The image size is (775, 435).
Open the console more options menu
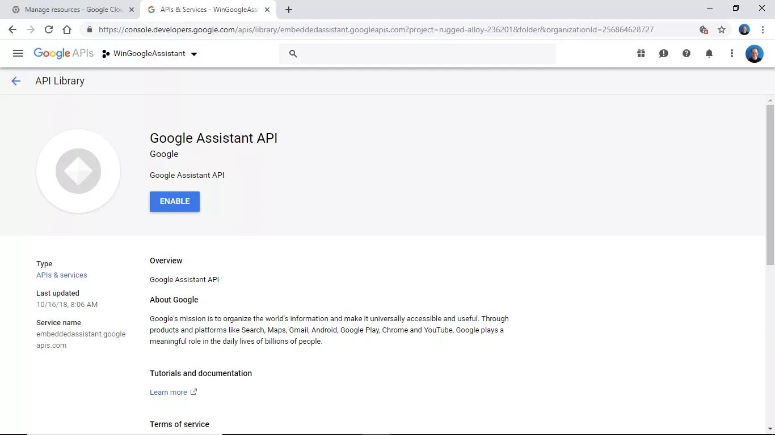tap(732, 53)
